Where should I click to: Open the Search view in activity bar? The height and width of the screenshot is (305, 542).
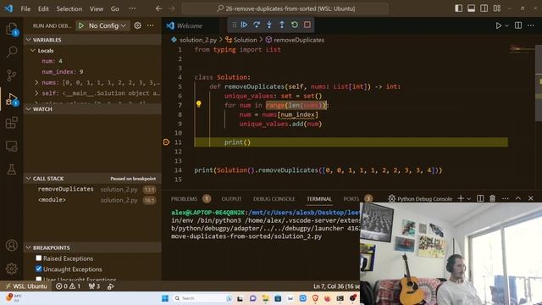(x=11, y=52)
